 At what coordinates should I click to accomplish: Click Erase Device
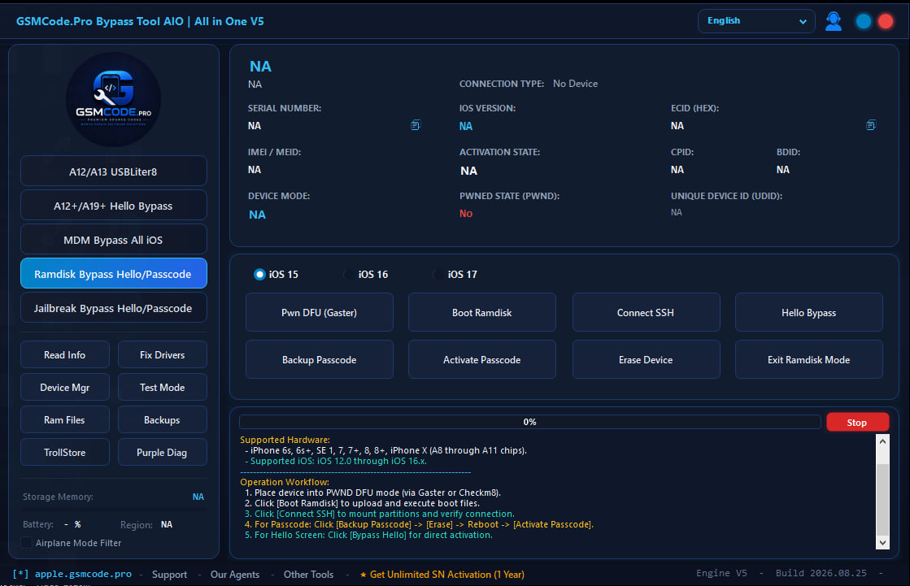pos(646,360)
